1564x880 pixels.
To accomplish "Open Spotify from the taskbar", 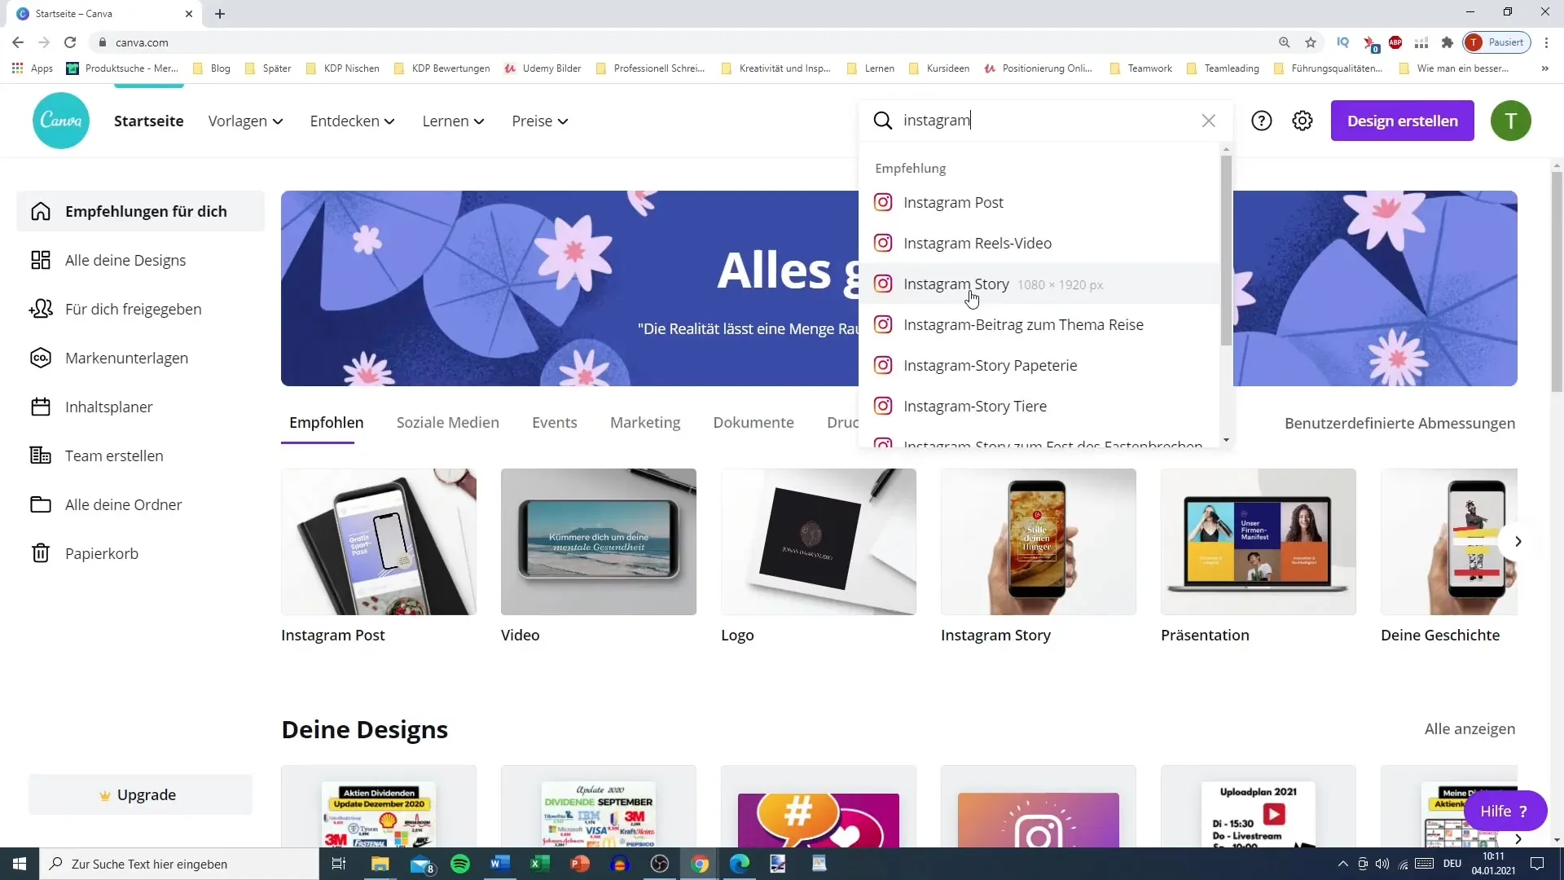I will (x=460, y=864).
